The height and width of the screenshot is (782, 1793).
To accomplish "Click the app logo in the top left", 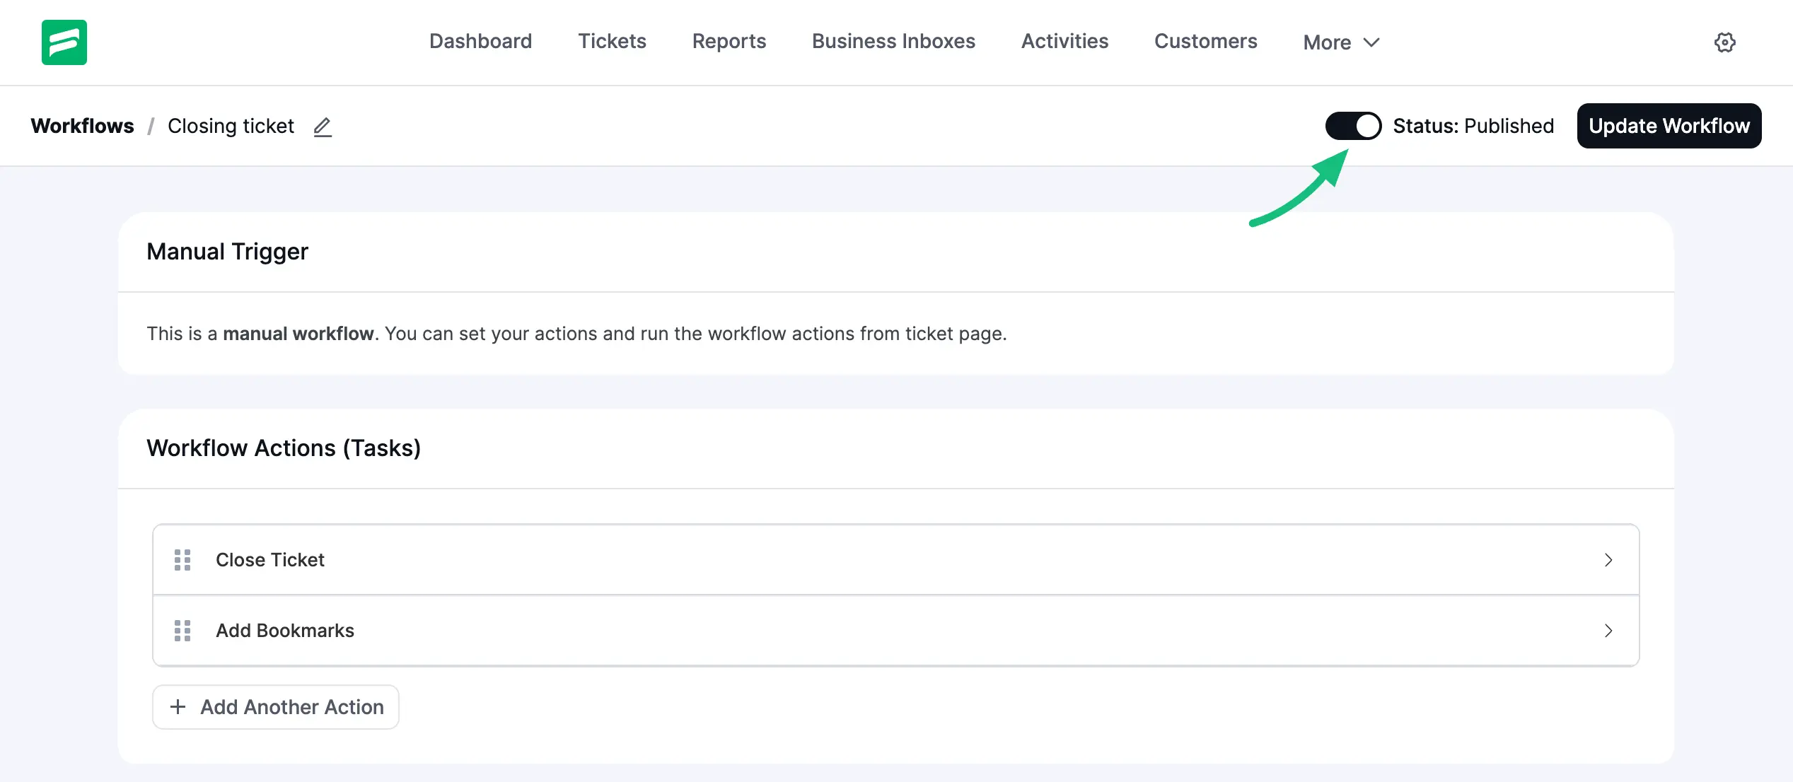I will (64, 42).
